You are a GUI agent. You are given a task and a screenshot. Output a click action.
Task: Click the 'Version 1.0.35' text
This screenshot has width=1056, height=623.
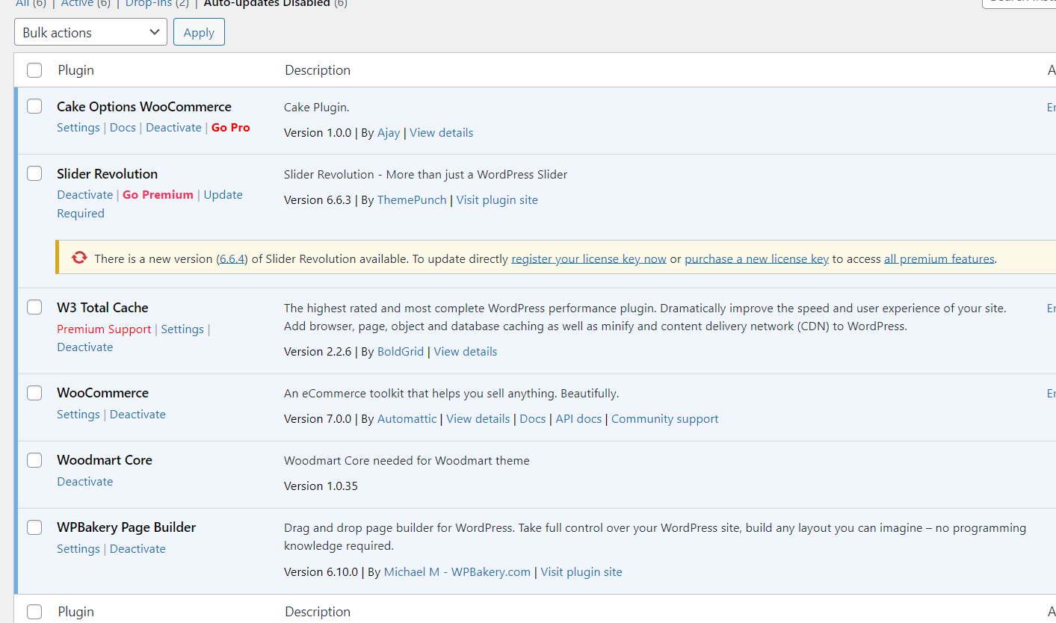coord(321,486)
